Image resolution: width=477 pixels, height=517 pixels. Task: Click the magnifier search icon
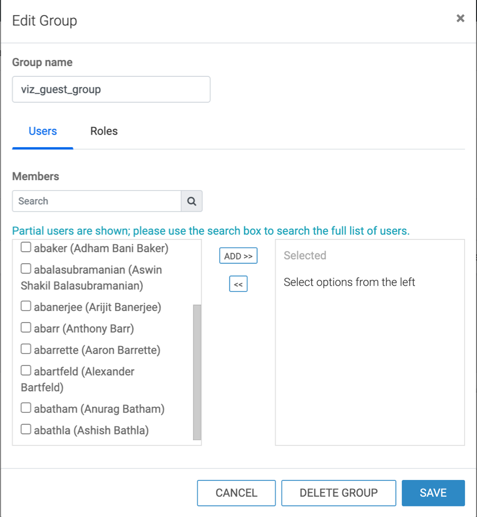(192, 201)
